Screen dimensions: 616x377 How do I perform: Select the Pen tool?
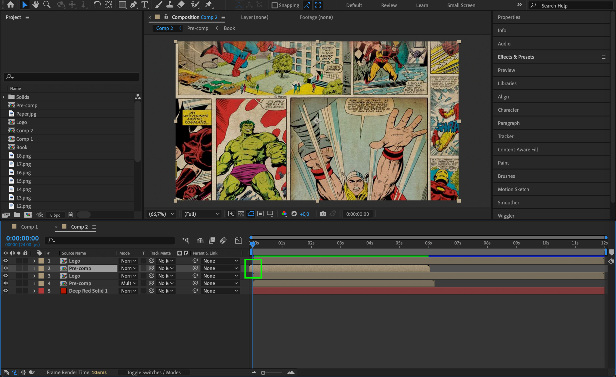tap(133, 5)
